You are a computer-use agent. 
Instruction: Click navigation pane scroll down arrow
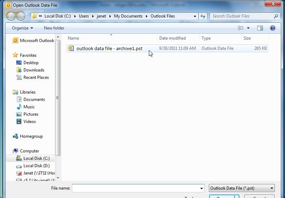click(58, 178)
